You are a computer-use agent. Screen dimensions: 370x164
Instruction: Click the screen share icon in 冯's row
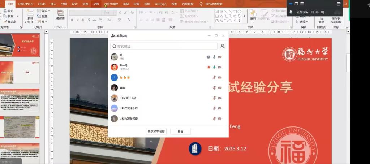point(208,57)
